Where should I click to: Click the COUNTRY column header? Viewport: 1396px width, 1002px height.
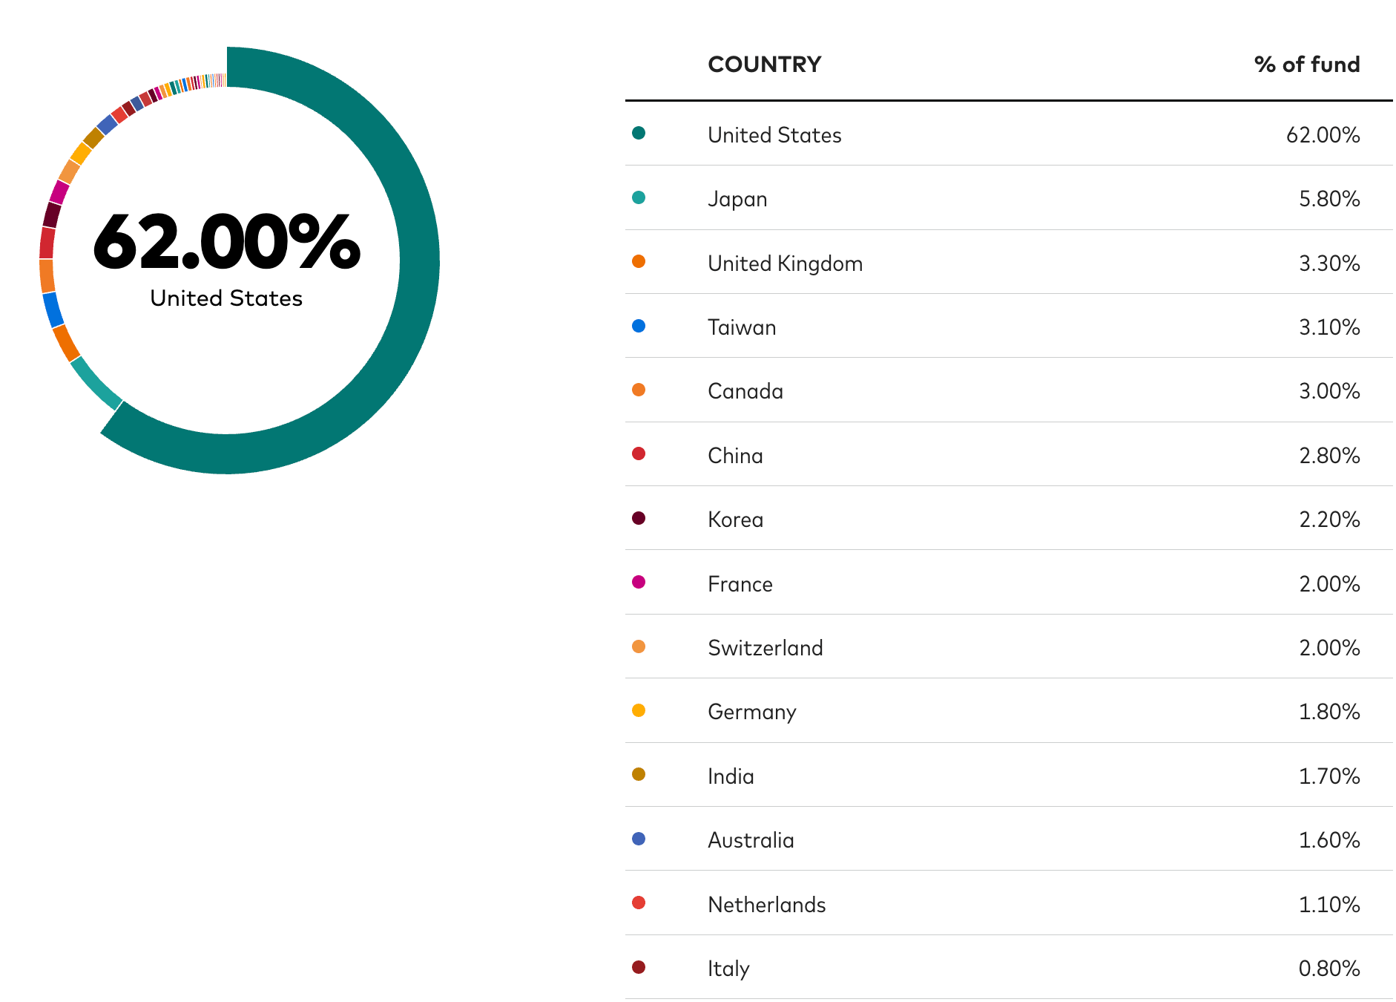pyautogui.click(x=765, y=65)
